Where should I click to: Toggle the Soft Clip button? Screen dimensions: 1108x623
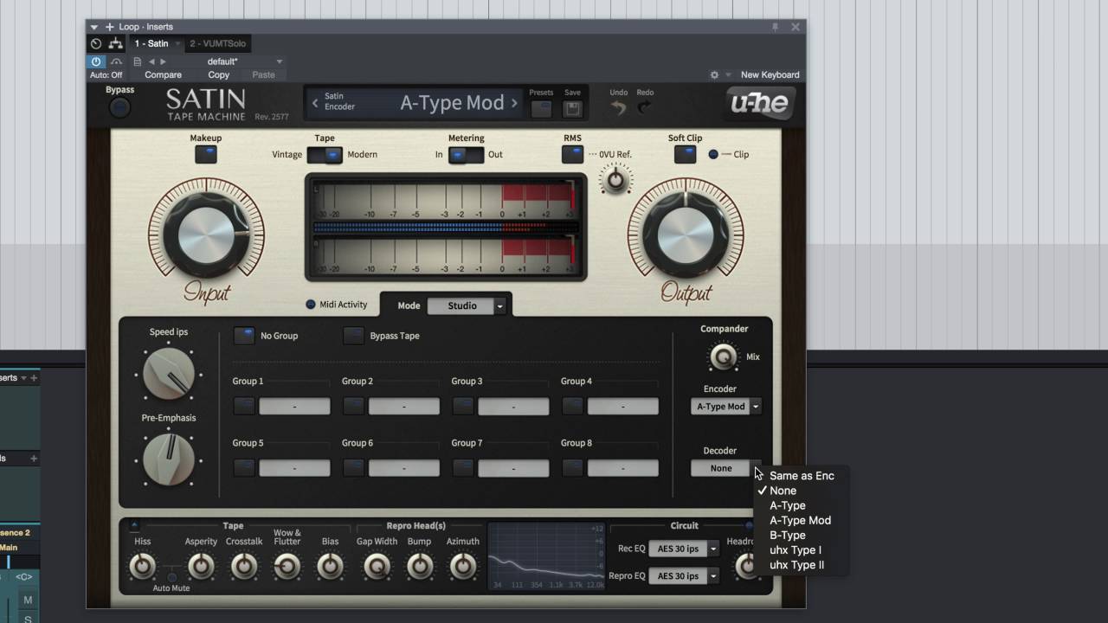point(685,155)
